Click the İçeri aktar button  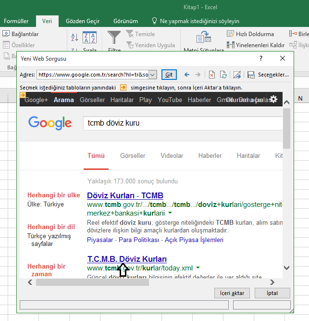[x=232, y=293]
